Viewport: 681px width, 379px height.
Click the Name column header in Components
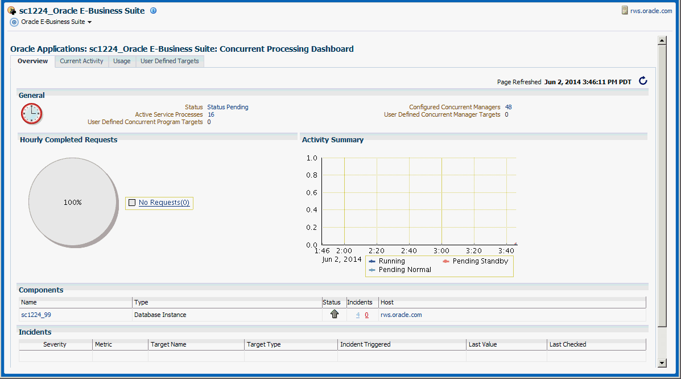(76, 302)
